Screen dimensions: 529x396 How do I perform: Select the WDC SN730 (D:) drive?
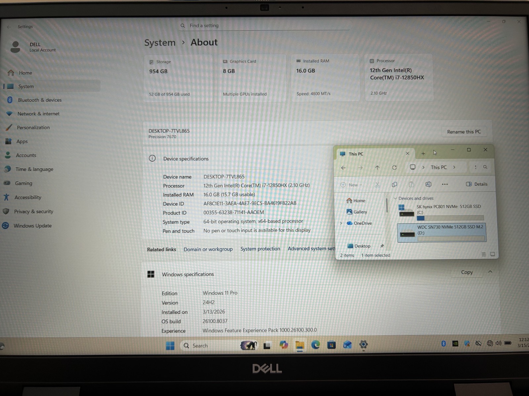(442, 233)
